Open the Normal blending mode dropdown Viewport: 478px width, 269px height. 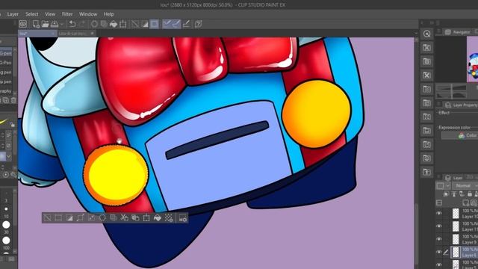click(465, 185)
